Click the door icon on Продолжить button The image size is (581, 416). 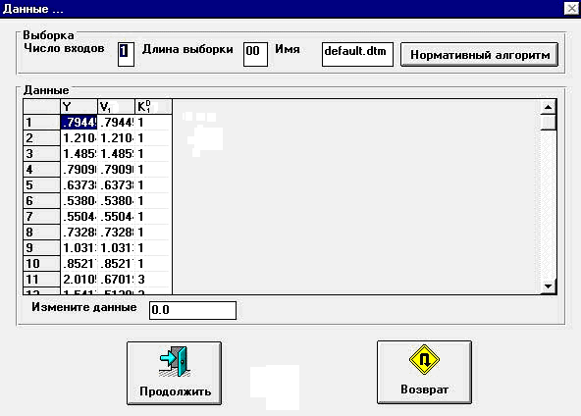(175, 361)
